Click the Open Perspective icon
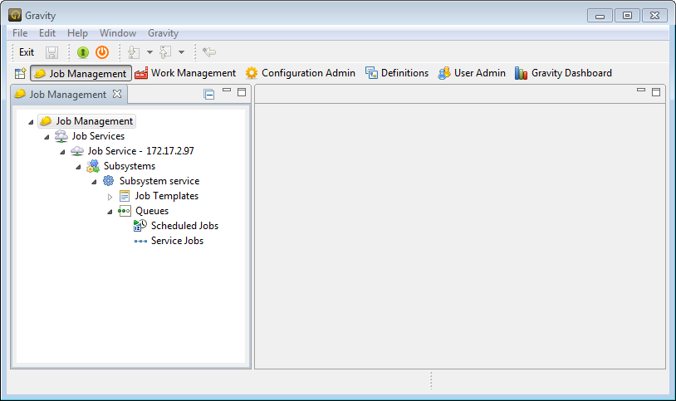The image size is (676, 401). tap(20, 73)
